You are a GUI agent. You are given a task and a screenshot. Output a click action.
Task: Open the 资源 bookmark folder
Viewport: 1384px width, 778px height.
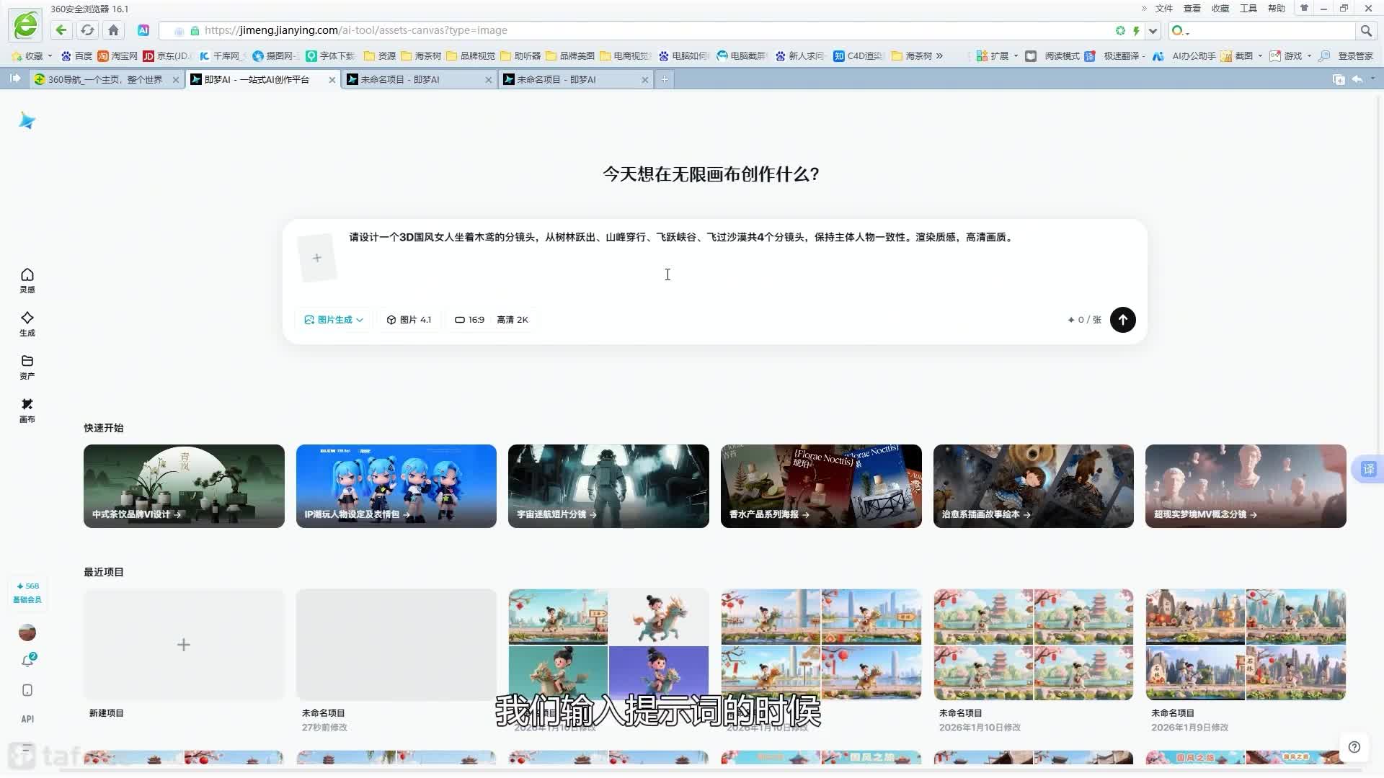coord(380,55)
